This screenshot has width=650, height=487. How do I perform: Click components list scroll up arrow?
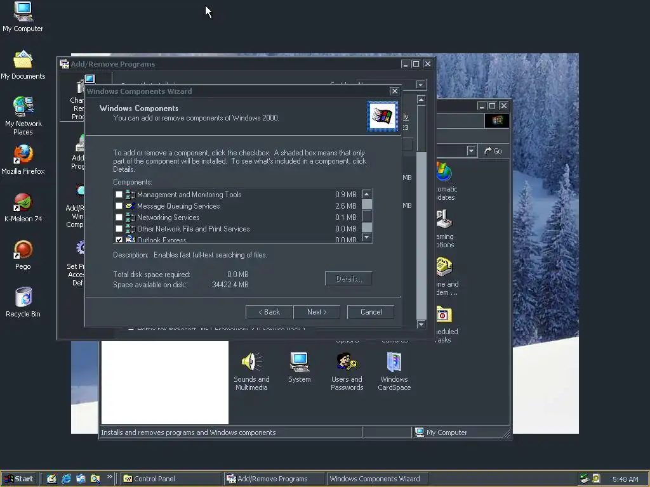366,194
